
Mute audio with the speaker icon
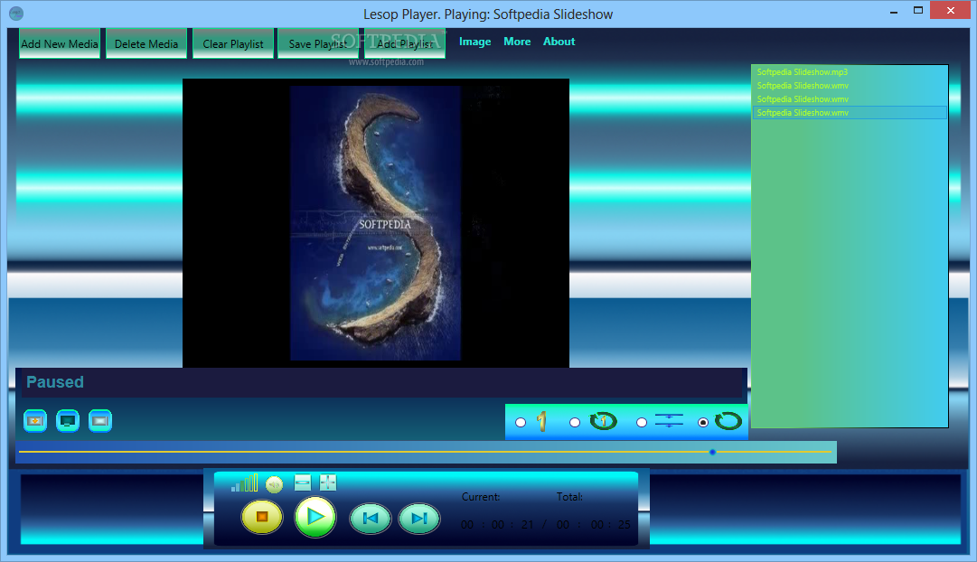click(x=274, y=484)
